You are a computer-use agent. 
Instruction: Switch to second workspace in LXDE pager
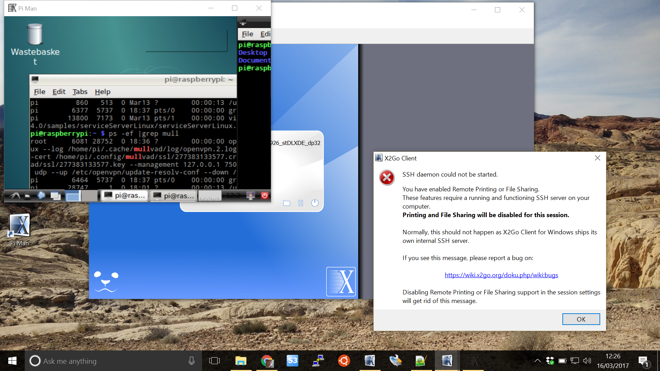pyautogui.click(x=90, y=196)
